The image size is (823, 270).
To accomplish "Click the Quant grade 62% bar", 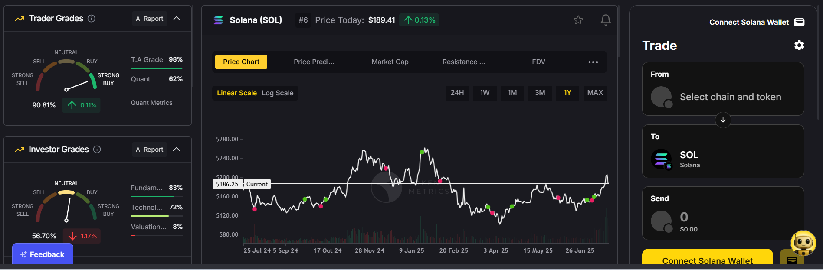I will (157, 88).
